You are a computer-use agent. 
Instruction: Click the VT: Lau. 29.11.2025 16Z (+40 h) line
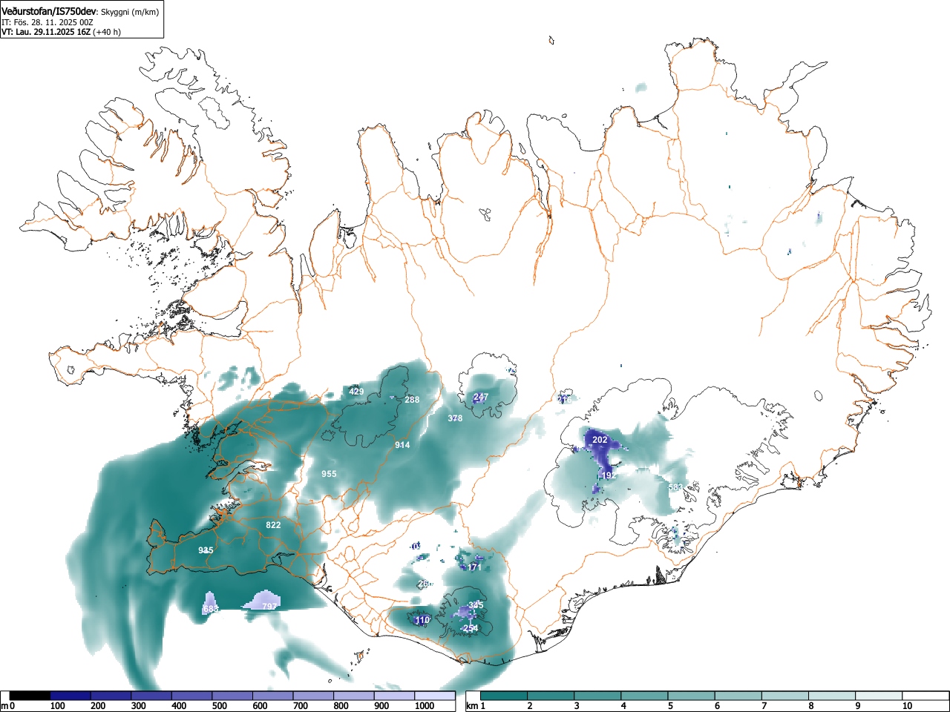tap(61, 32)
